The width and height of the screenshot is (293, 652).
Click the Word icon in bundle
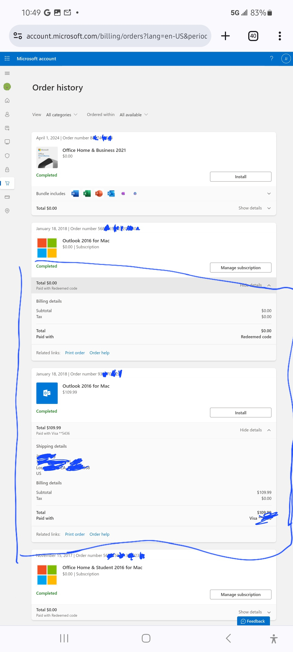[x=75, y=193]
